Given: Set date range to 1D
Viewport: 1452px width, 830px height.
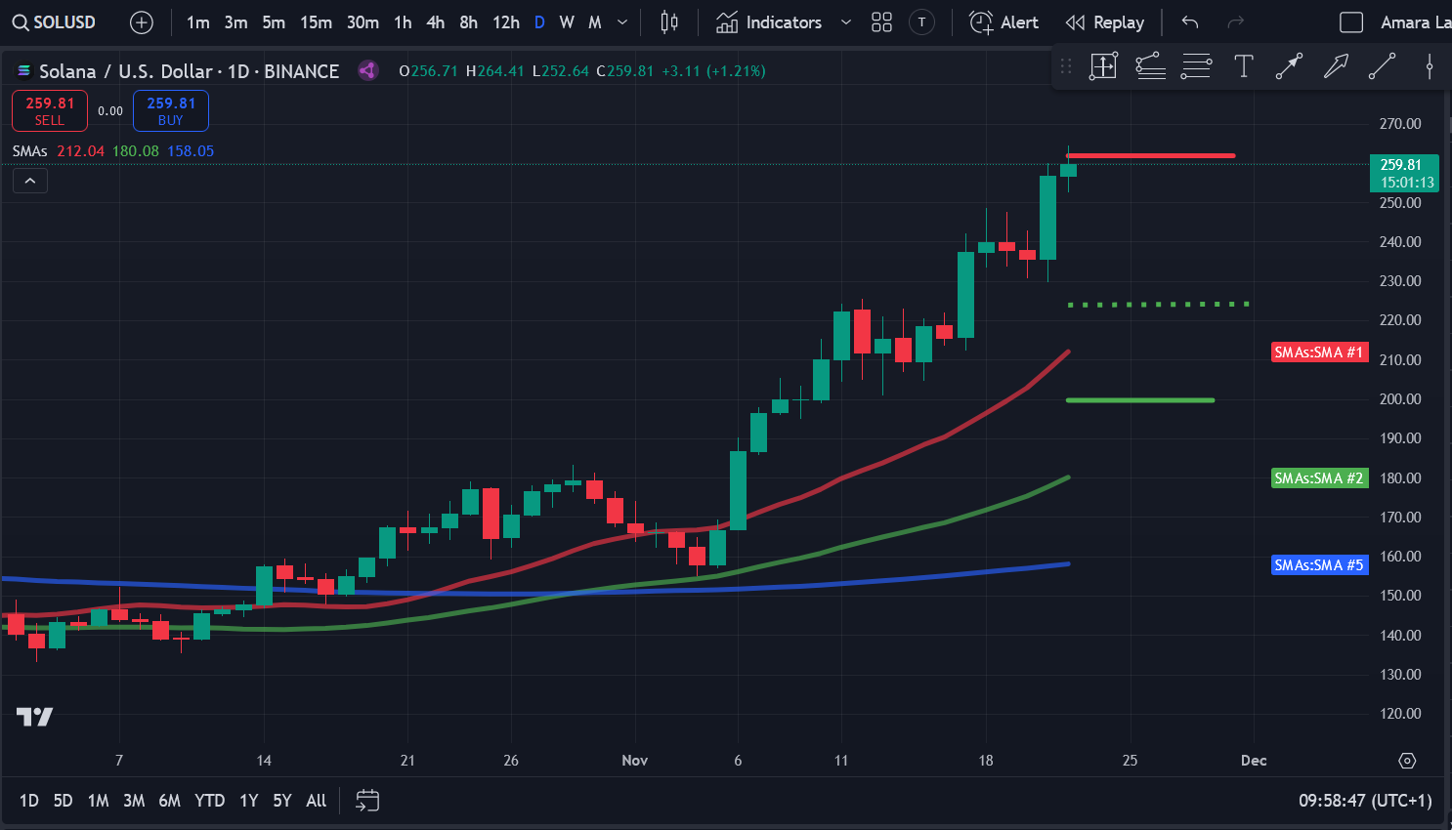Looking at the screenshot, I should click(x=29, y=801).
